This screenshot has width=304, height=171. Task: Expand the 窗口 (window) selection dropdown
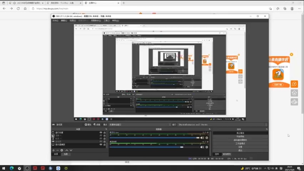click(x=223, y=125)
